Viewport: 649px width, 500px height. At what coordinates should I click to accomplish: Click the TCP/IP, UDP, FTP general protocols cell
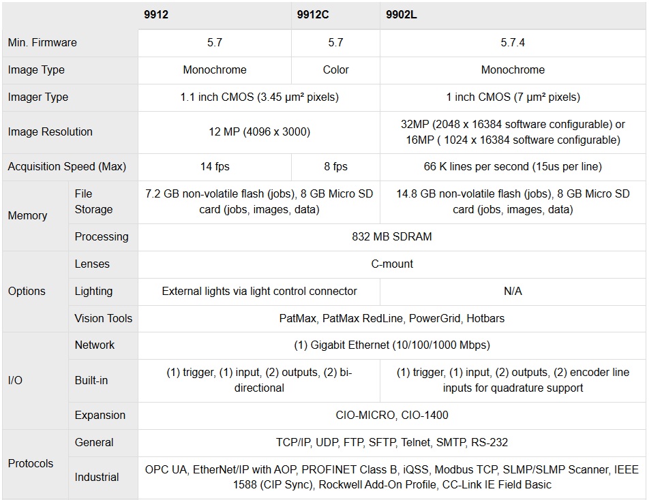pyautogui.click(x=392, y=442)
